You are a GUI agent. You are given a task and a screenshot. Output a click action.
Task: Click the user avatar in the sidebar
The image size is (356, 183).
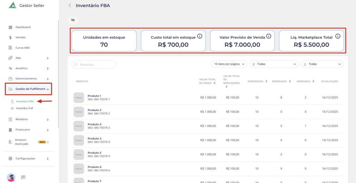(11, 177)
